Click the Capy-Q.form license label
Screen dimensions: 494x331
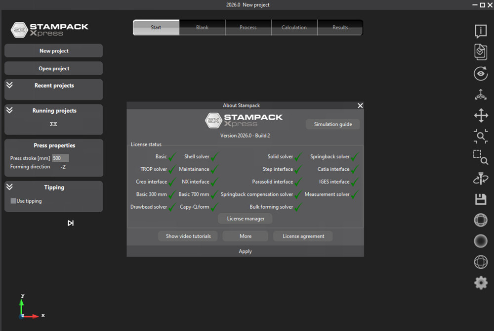click(194, 207)
